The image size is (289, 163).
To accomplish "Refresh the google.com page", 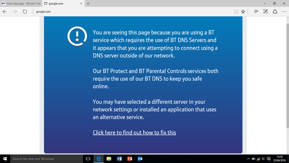I will click(x=25, y=12).
